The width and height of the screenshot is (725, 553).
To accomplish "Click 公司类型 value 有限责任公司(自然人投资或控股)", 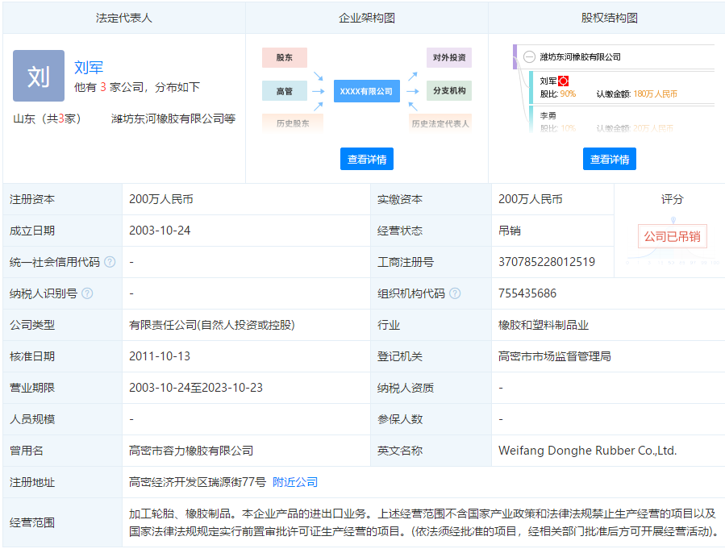I will tap(212, 325).
